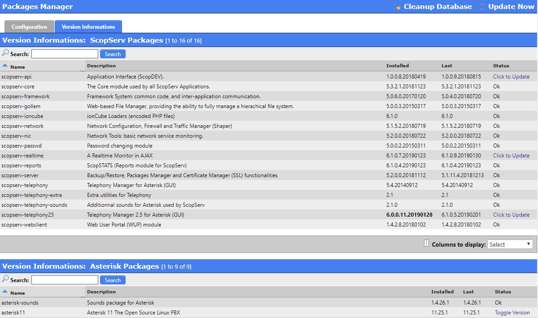Sort ScopServ table by Installed header
Screen dimensions: 538x318
pyautogui.click(x=397, y=65)
